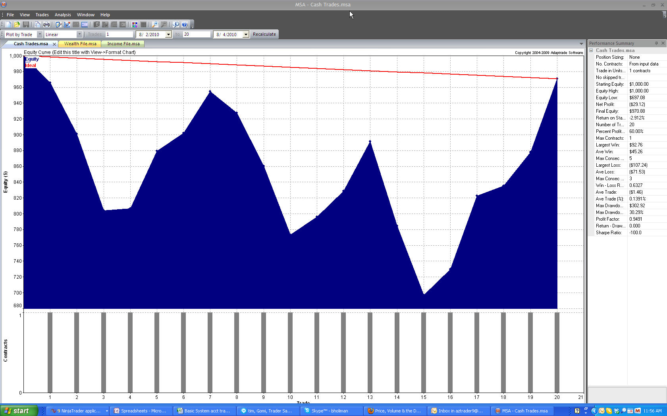Open the 8/2/2010 start date picker
The width and height of the screenshot is (667, 416).
point(168,35)
